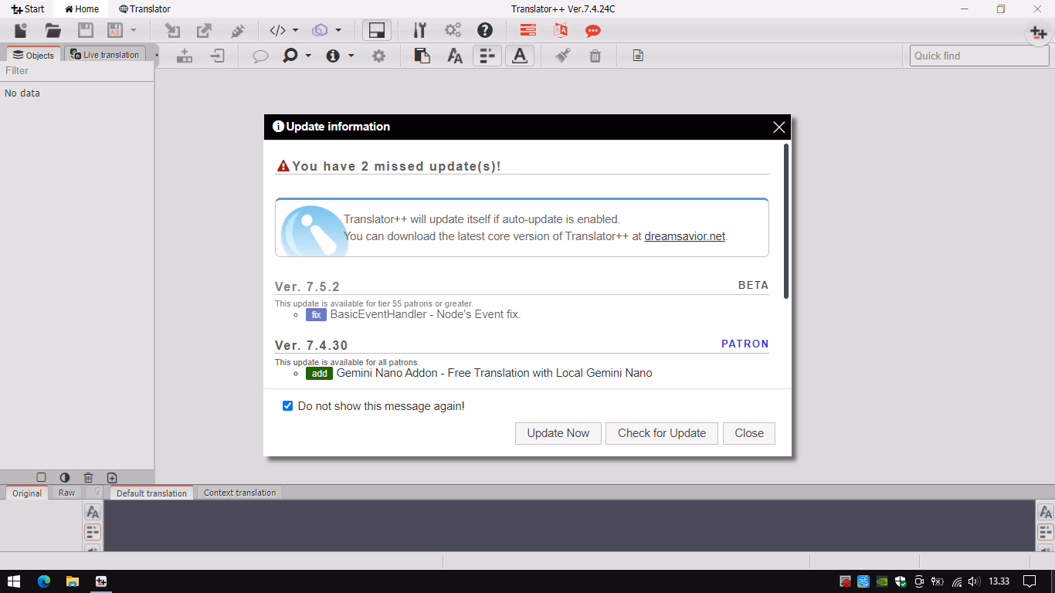
Task: Click the Check for Update button
Action: coord(662,433)
